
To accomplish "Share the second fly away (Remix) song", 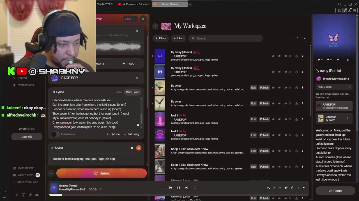I will point(296,72).
